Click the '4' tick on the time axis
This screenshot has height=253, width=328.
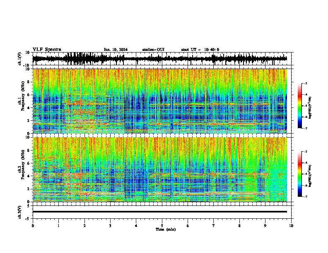(x=136, y=226)
